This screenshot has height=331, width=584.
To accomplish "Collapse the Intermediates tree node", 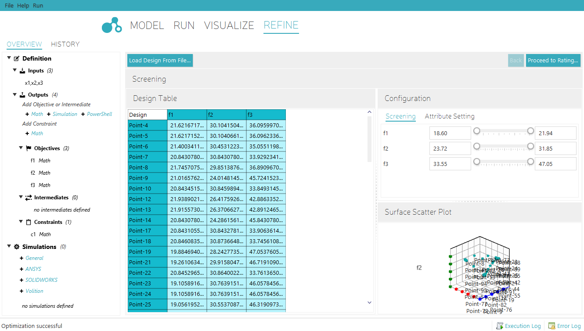I will tap(21, 198).
